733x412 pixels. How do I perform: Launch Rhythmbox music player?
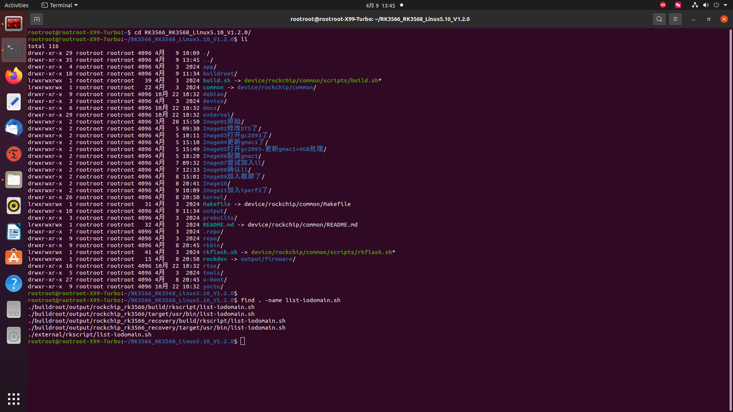coord(14,206)
